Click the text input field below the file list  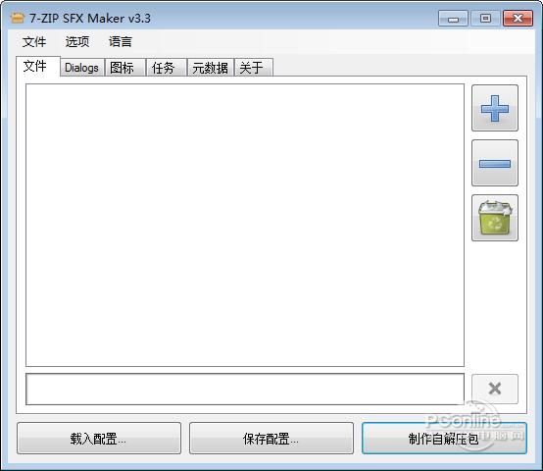(245, 389)
